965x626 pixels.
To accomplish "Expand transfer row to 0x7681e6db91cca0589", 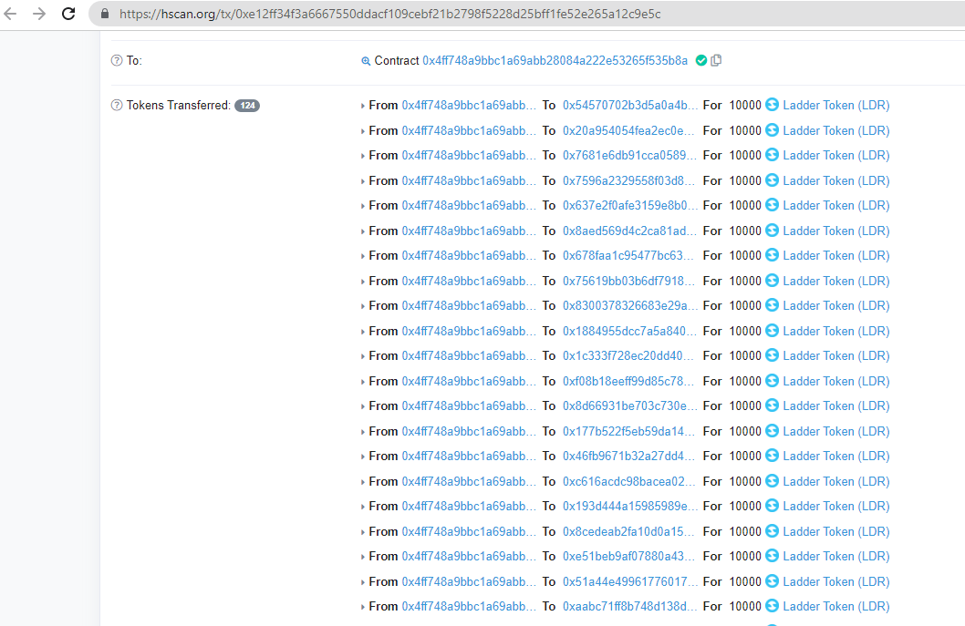I will click(x=362, y=156).
